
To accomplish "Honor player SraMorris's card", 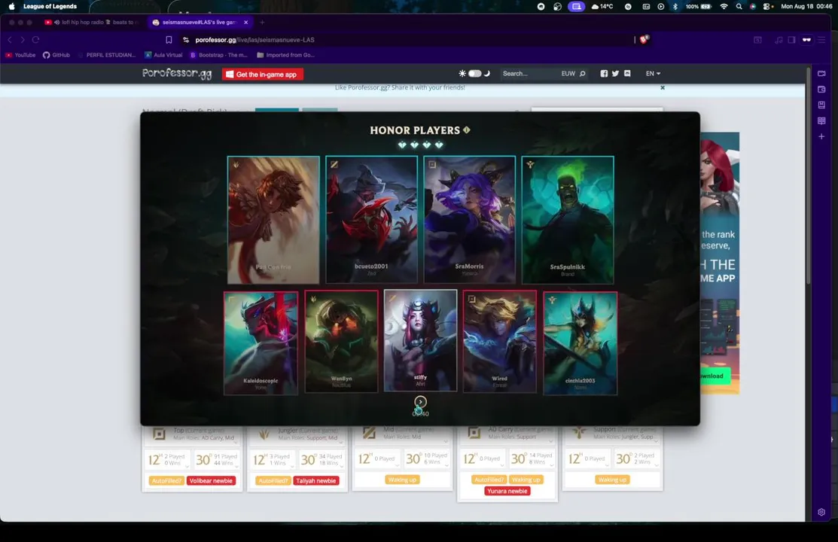I will point(469,220).
